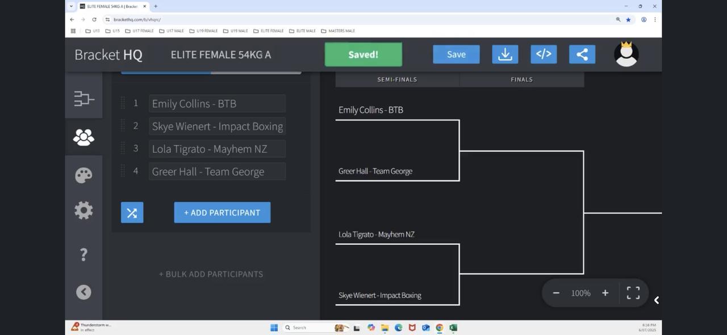Open the ELITE FEMALE bookmarks folder
This screenshot has height=335, width=727.
point(269,31)
